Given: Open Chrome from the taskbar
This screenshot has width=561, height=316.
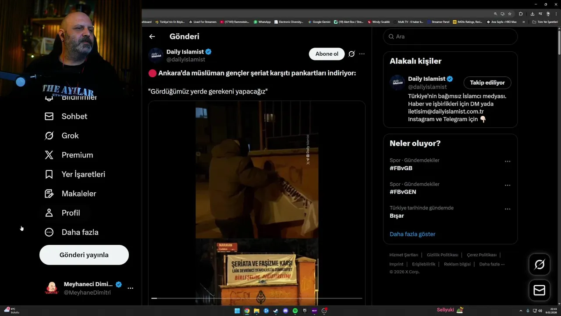Looking at the screenshot, I should coord(247,311).
